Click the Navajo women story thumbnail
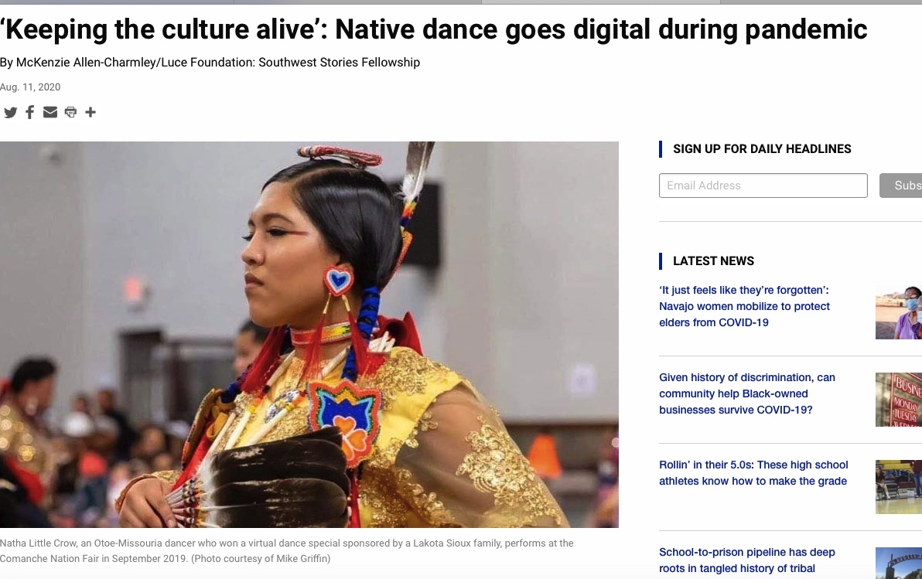The width and height of the screenshot is (922, 579). pos(899,312)
